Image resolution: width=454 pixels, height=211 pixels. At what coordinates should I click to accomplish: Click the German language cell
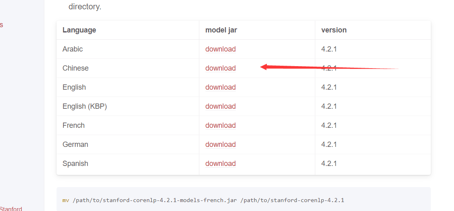click(75, 144)
